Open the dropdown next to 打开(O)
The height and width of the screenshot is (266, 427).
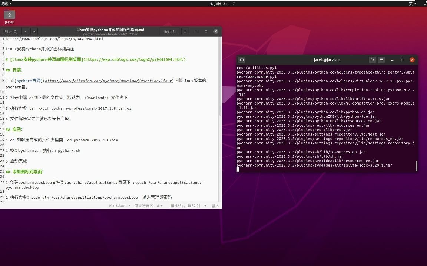[25, 31]
